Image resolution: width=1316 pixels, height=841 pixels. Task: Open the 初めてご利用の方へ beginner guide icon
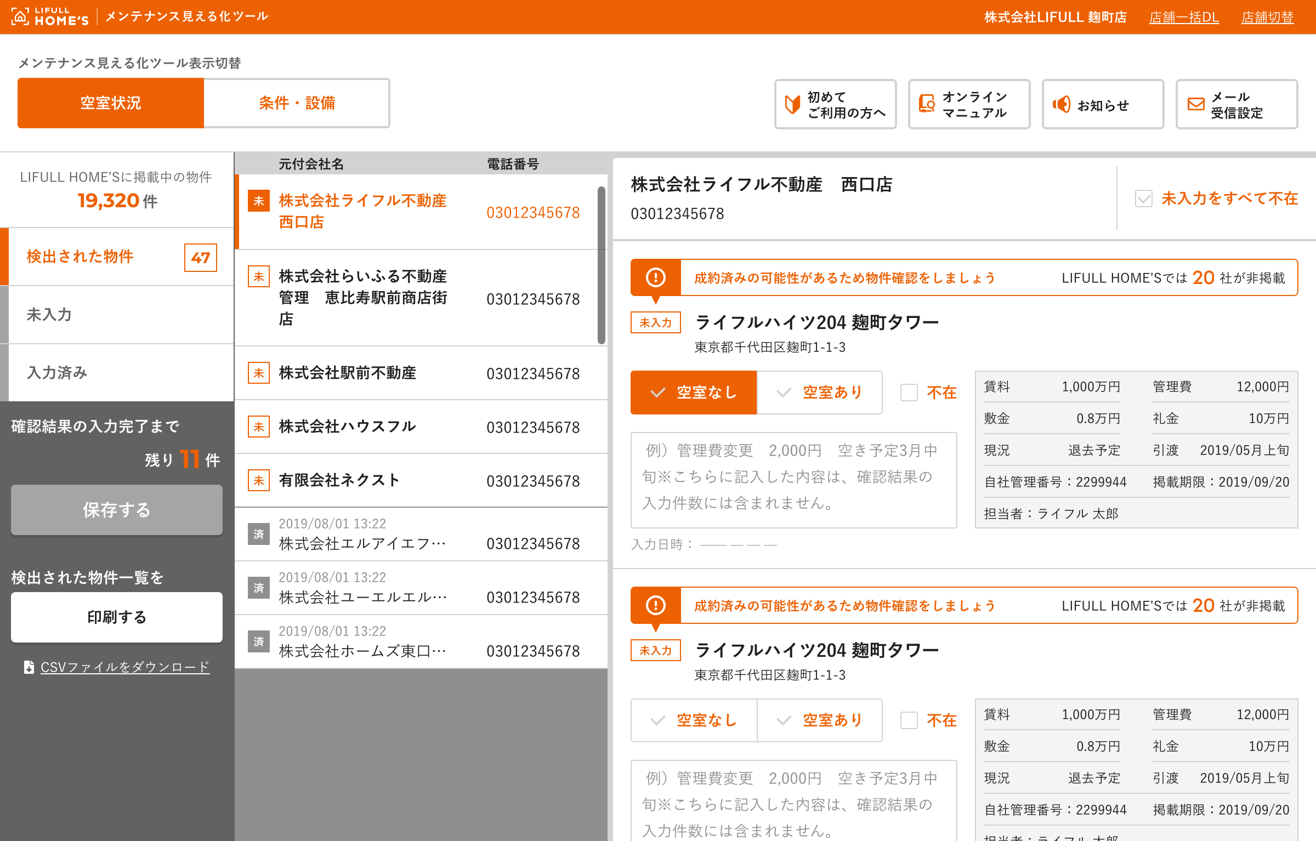click(x=792, y=104)
